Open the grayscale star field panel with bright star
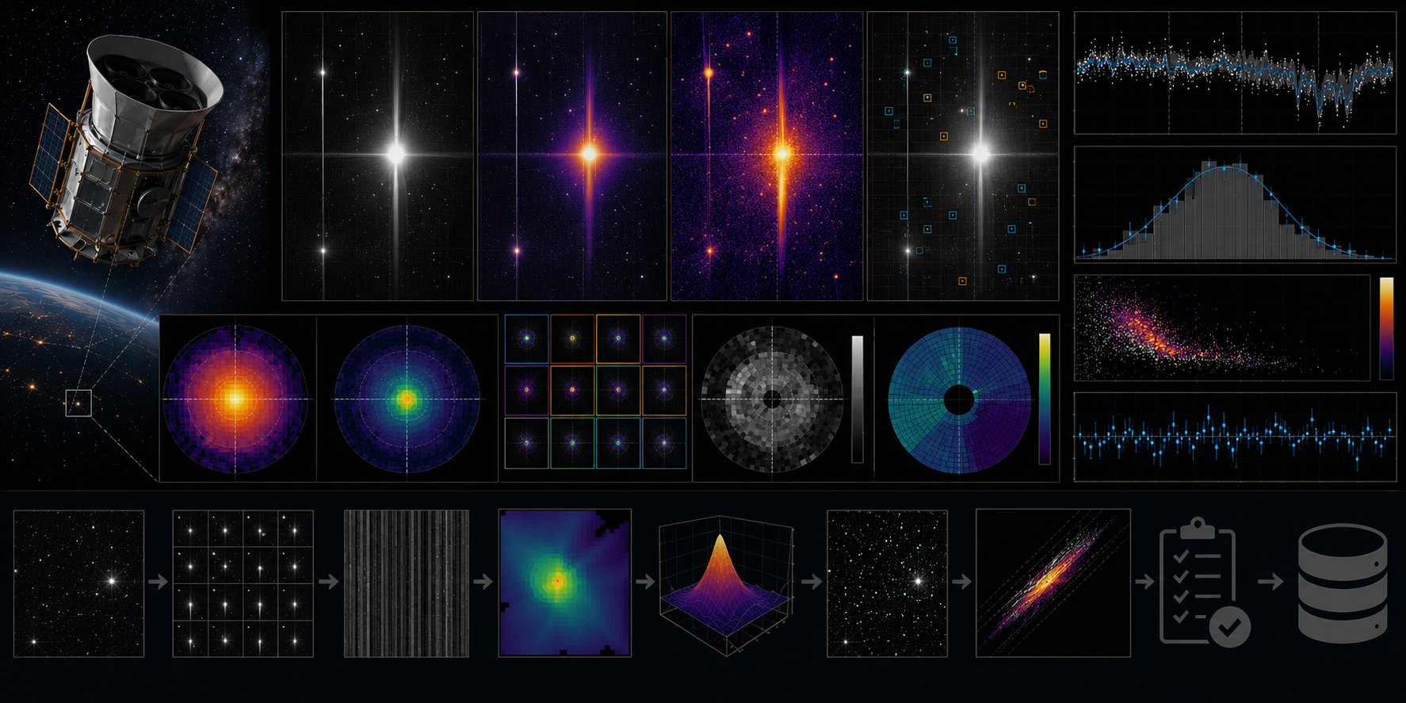The width and height of the screenshot is (1406, 703). [377, 156]
